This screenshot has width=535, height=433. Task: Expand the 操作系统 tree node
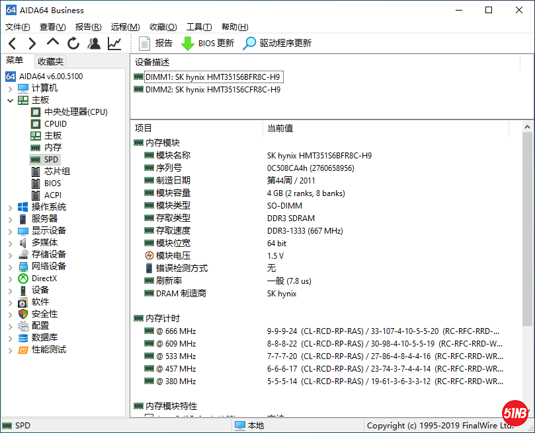[11, 207]
